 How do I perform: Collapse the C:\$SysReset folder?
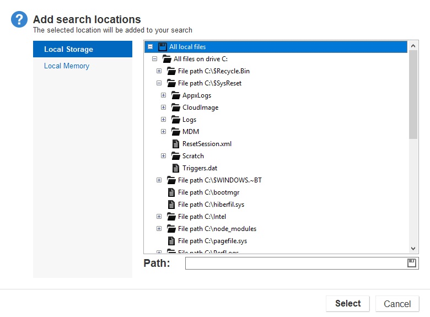(x=159, y=83)
